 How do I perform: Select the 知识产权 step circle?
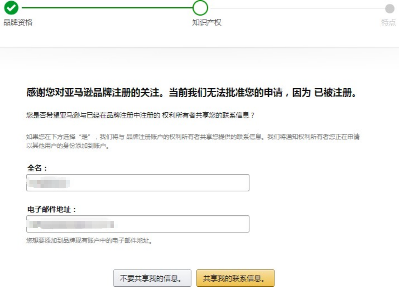(x=200, y=8)
